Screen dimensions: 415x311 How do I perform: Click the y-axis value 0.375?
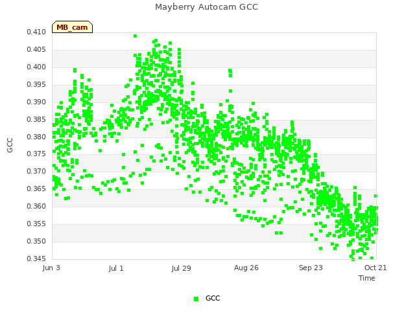[x=36, y=154]
